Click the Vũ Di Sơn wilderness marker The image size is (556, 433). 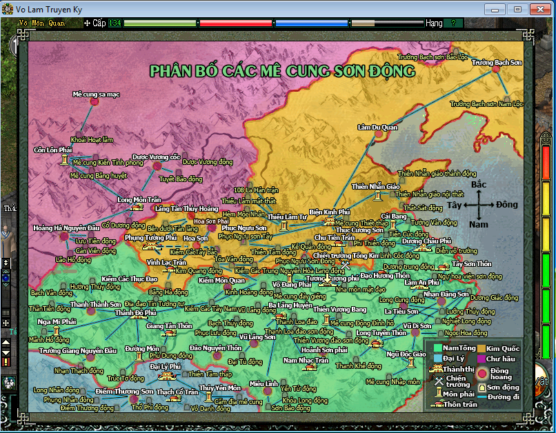point(415,332)
